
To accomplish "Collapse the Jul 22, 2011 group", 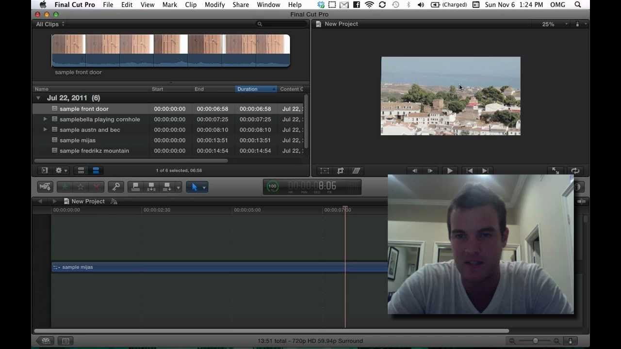I will coord(38,98).
